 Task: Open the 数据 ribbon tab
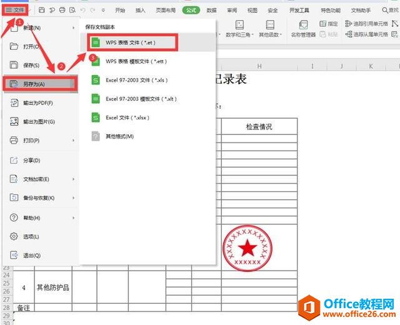coord(211,10)
